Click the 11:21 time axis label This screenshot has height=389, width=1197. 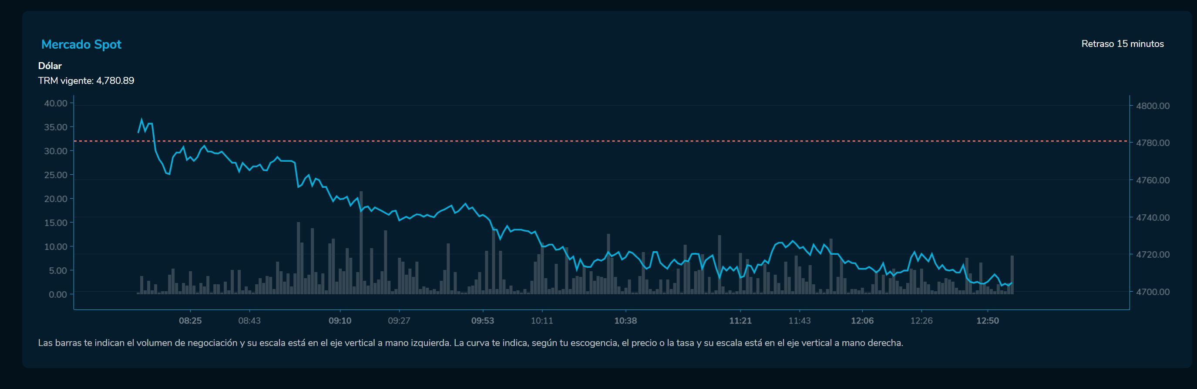[740, 321]
